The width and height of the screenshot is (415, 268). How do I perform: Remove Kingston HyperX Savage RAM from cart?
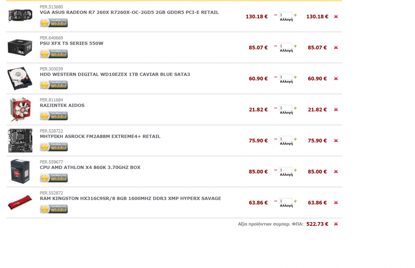[336, 203]
